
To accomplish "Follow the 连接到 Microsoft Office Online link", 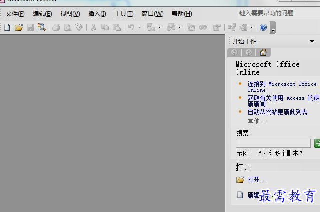I will pyautogui.click(x=282, y=87).
